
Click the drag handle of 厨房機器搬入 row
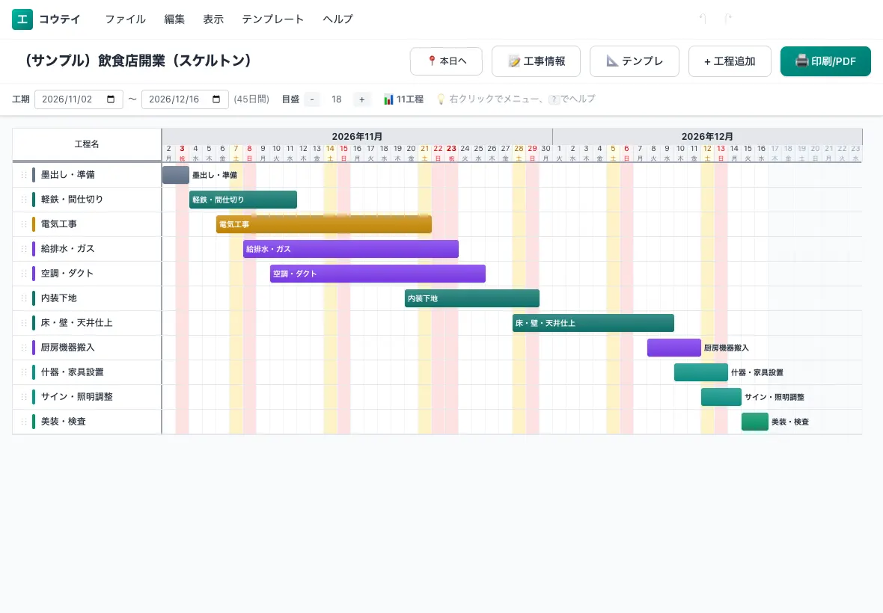24,348
